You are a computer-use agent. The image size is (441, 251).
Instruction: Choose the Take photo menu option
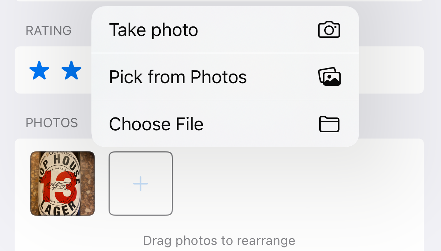tap(154, 30)
